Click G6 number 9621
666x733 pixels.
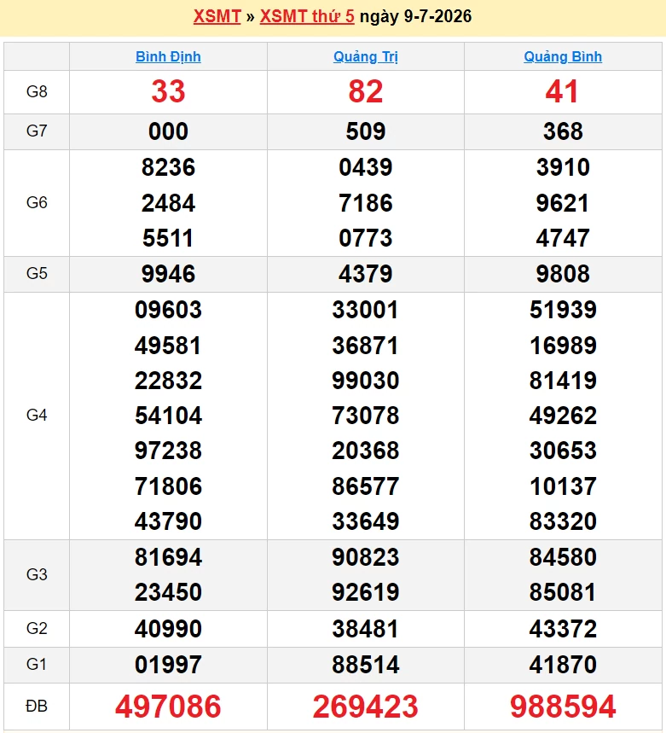point(563,203)
